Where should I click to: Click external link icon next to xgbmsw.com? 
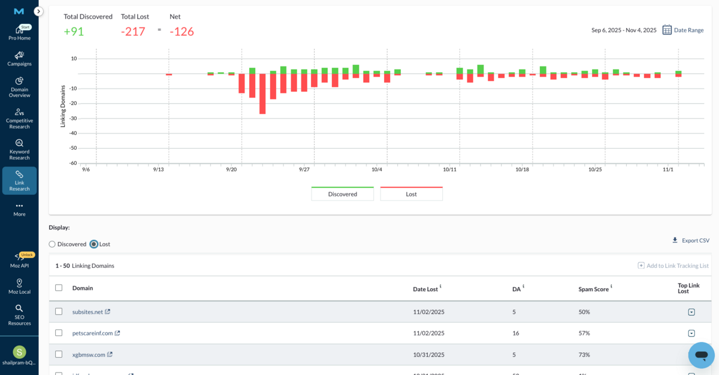110,355
